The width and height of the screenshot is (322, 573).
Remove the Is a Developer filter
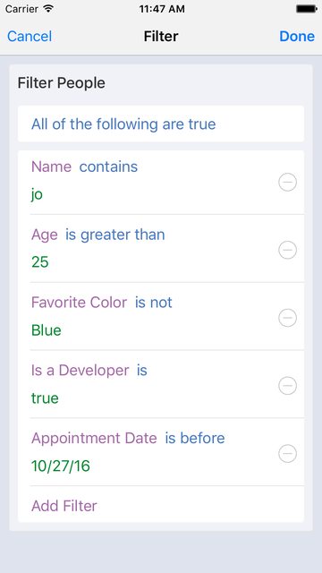(287, 386)
